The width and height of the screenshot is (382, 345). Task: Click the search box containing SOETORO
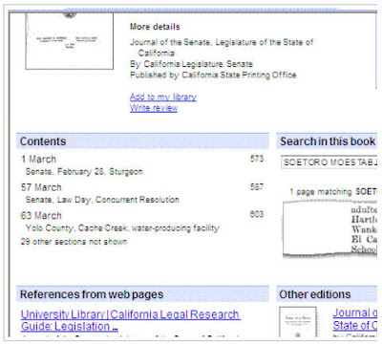click(329, 162)
